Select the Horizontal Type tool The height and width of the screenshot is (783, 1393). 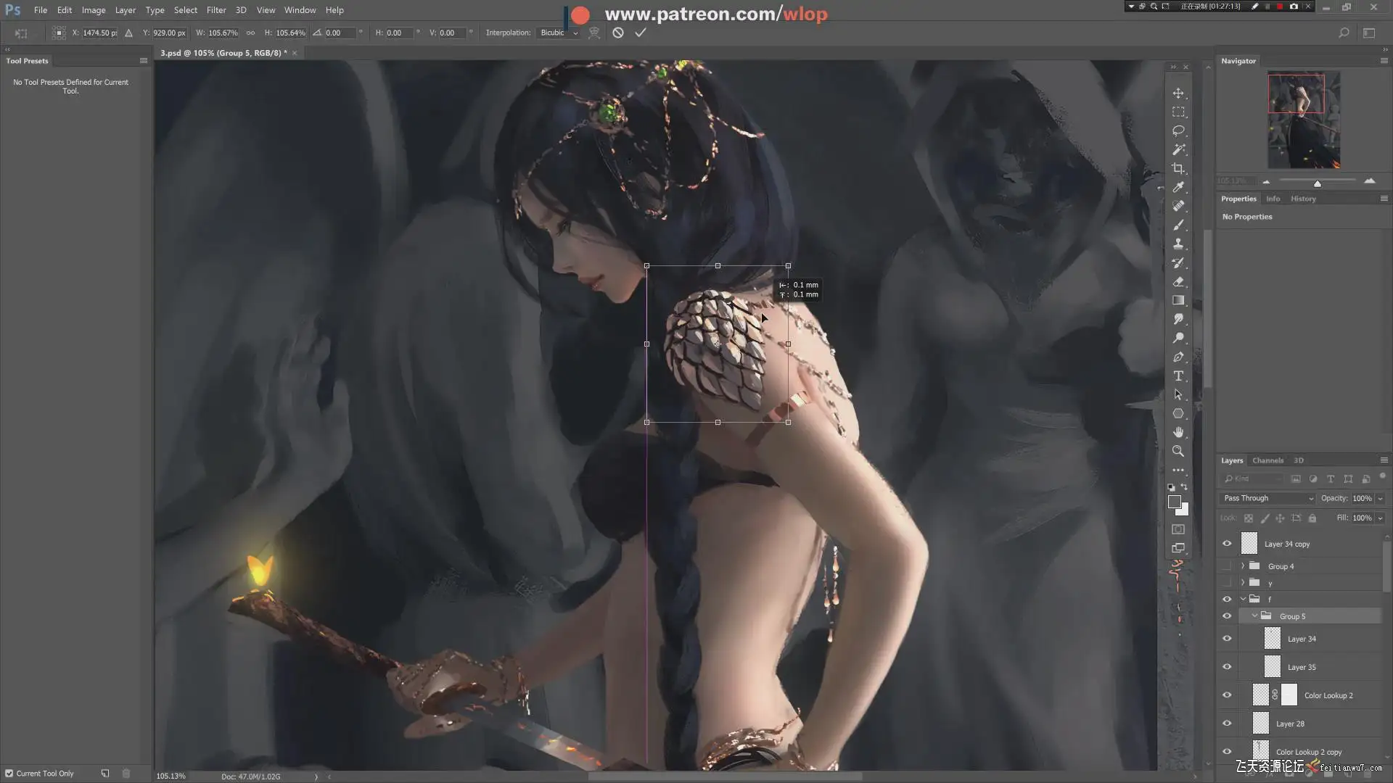tap(1178, 376)
